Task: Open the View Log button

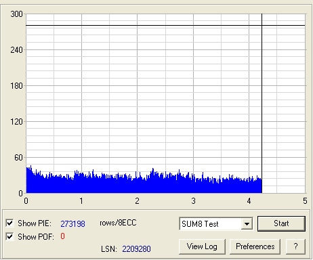Action: click(x=202, y=246)
